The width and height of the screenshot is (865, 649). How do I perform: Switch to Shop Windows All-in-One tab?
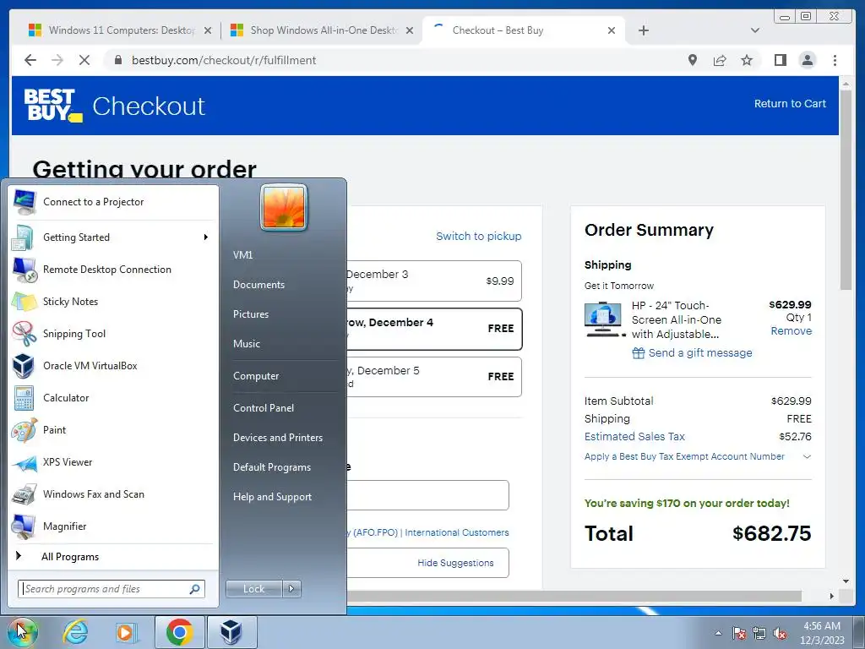point(322,30)
